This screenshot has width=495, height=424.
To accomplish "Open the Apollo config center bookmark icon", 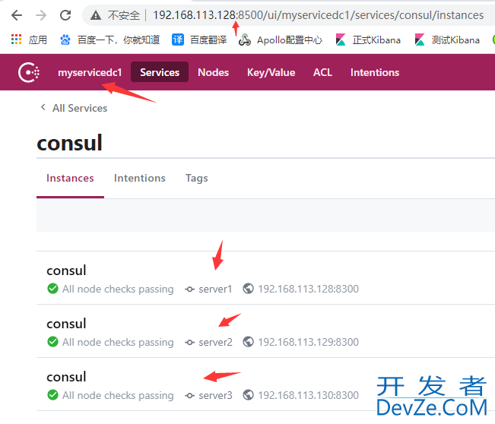I will click(245, 40).
